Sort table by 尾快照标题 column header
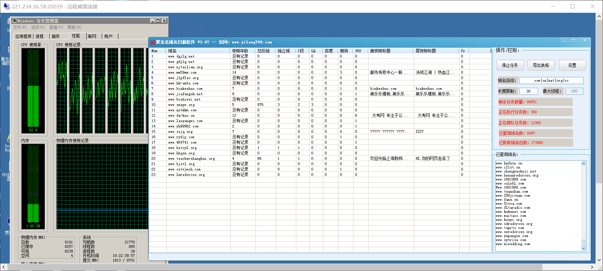 (x=436, y=51)
